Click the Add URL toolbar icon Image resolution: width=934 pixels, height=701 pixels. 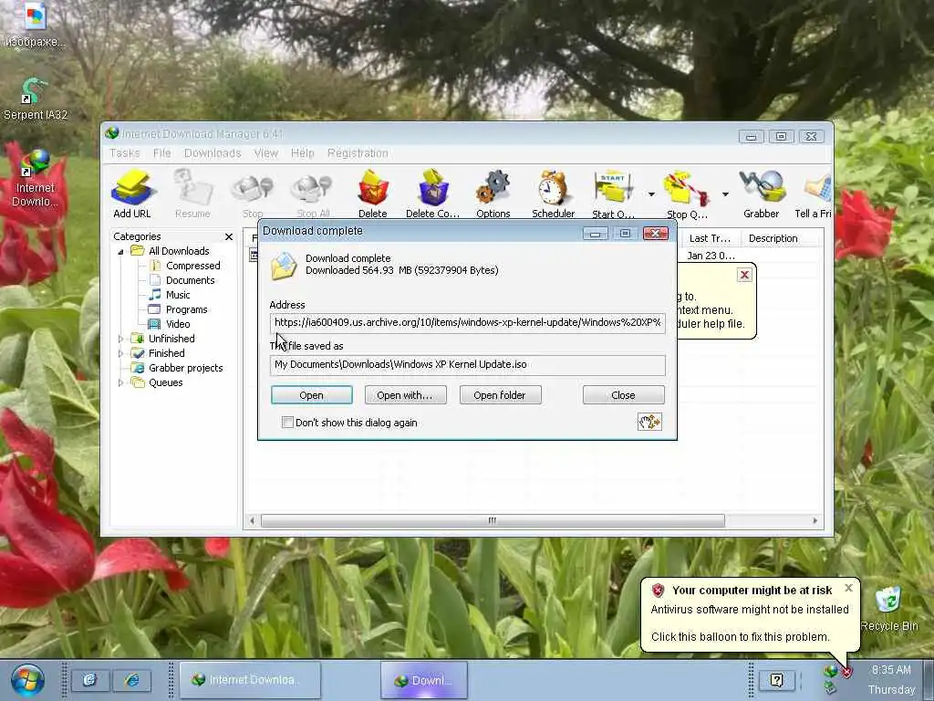[132, 194]
